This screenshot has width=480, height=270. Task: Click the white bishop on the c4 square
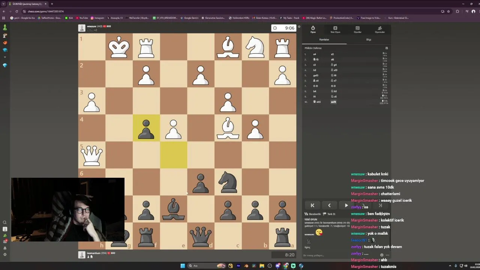click(x=228, y=128)
